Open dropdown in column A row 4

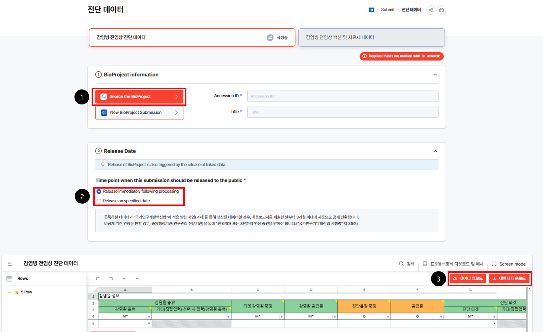[x=149, y=317]
